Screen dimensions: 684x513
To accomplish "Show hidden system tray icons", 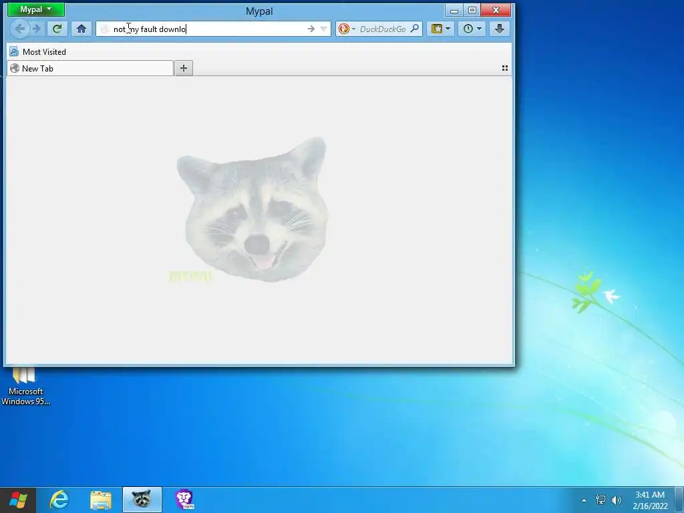I will (x=584, y=500).
